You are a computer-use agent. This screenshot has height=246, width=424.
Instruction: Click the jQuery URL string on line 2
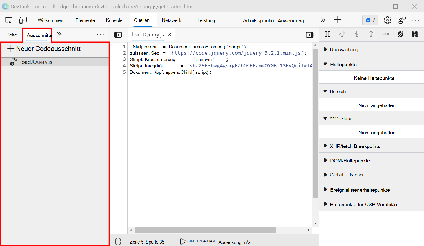pos(236,53)
